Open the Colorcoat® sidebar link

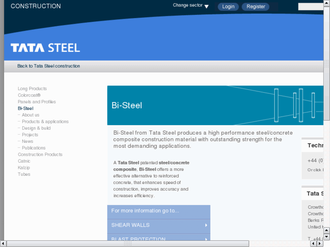tap(29, 95)
